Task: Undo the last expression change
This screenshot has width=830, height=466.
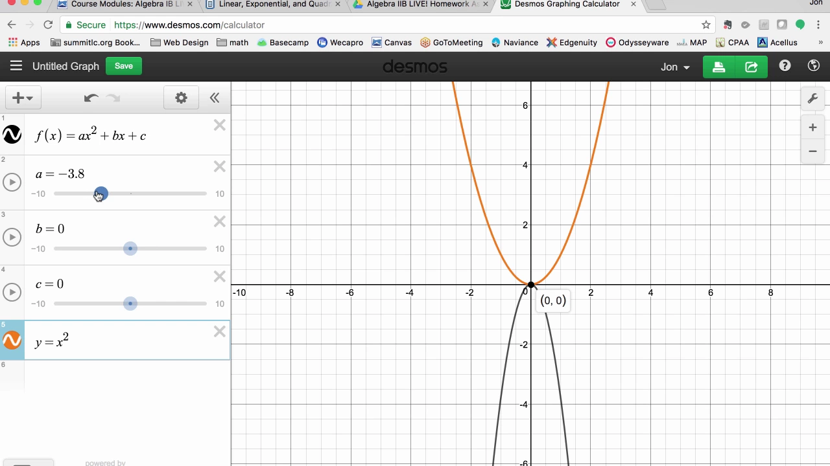Action: click(91, 98)
